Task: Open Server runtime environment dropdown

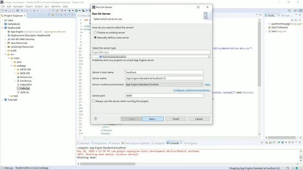Action: coord(164,85)
